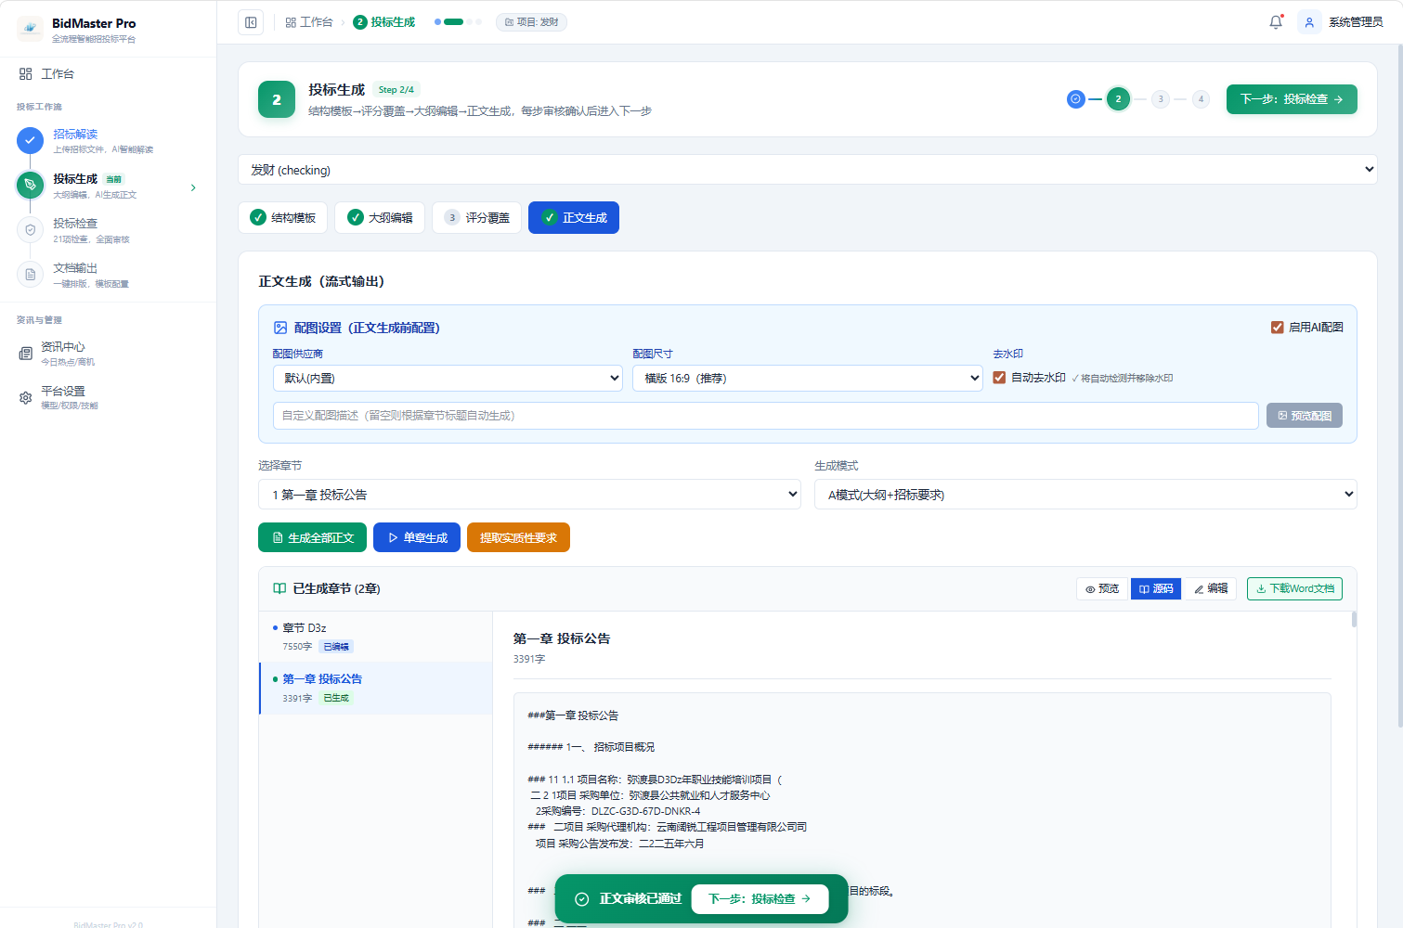Click 下一步：投标检查 in the bottom banner
This screenshot has height=928, width=1403.
760,899
